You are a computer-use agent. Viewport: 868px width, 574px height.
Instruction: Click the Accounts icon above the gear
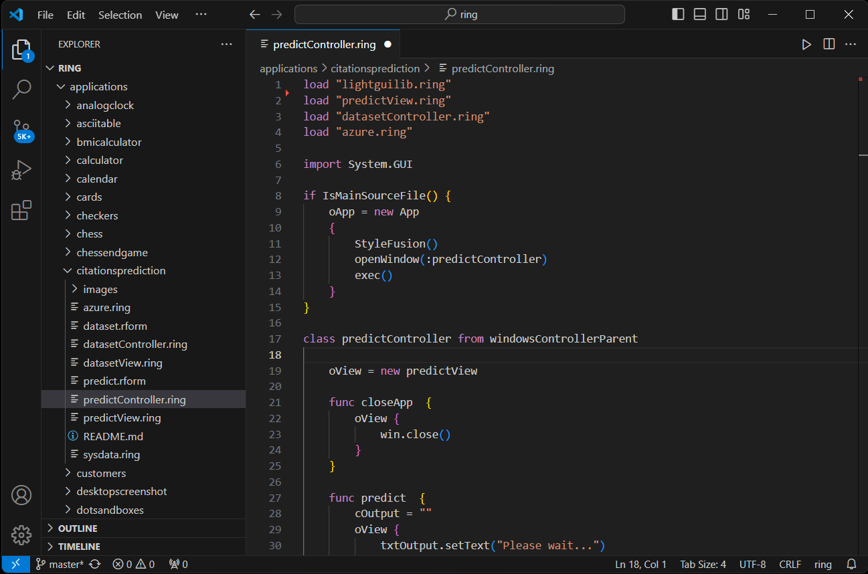coord(21,495)
